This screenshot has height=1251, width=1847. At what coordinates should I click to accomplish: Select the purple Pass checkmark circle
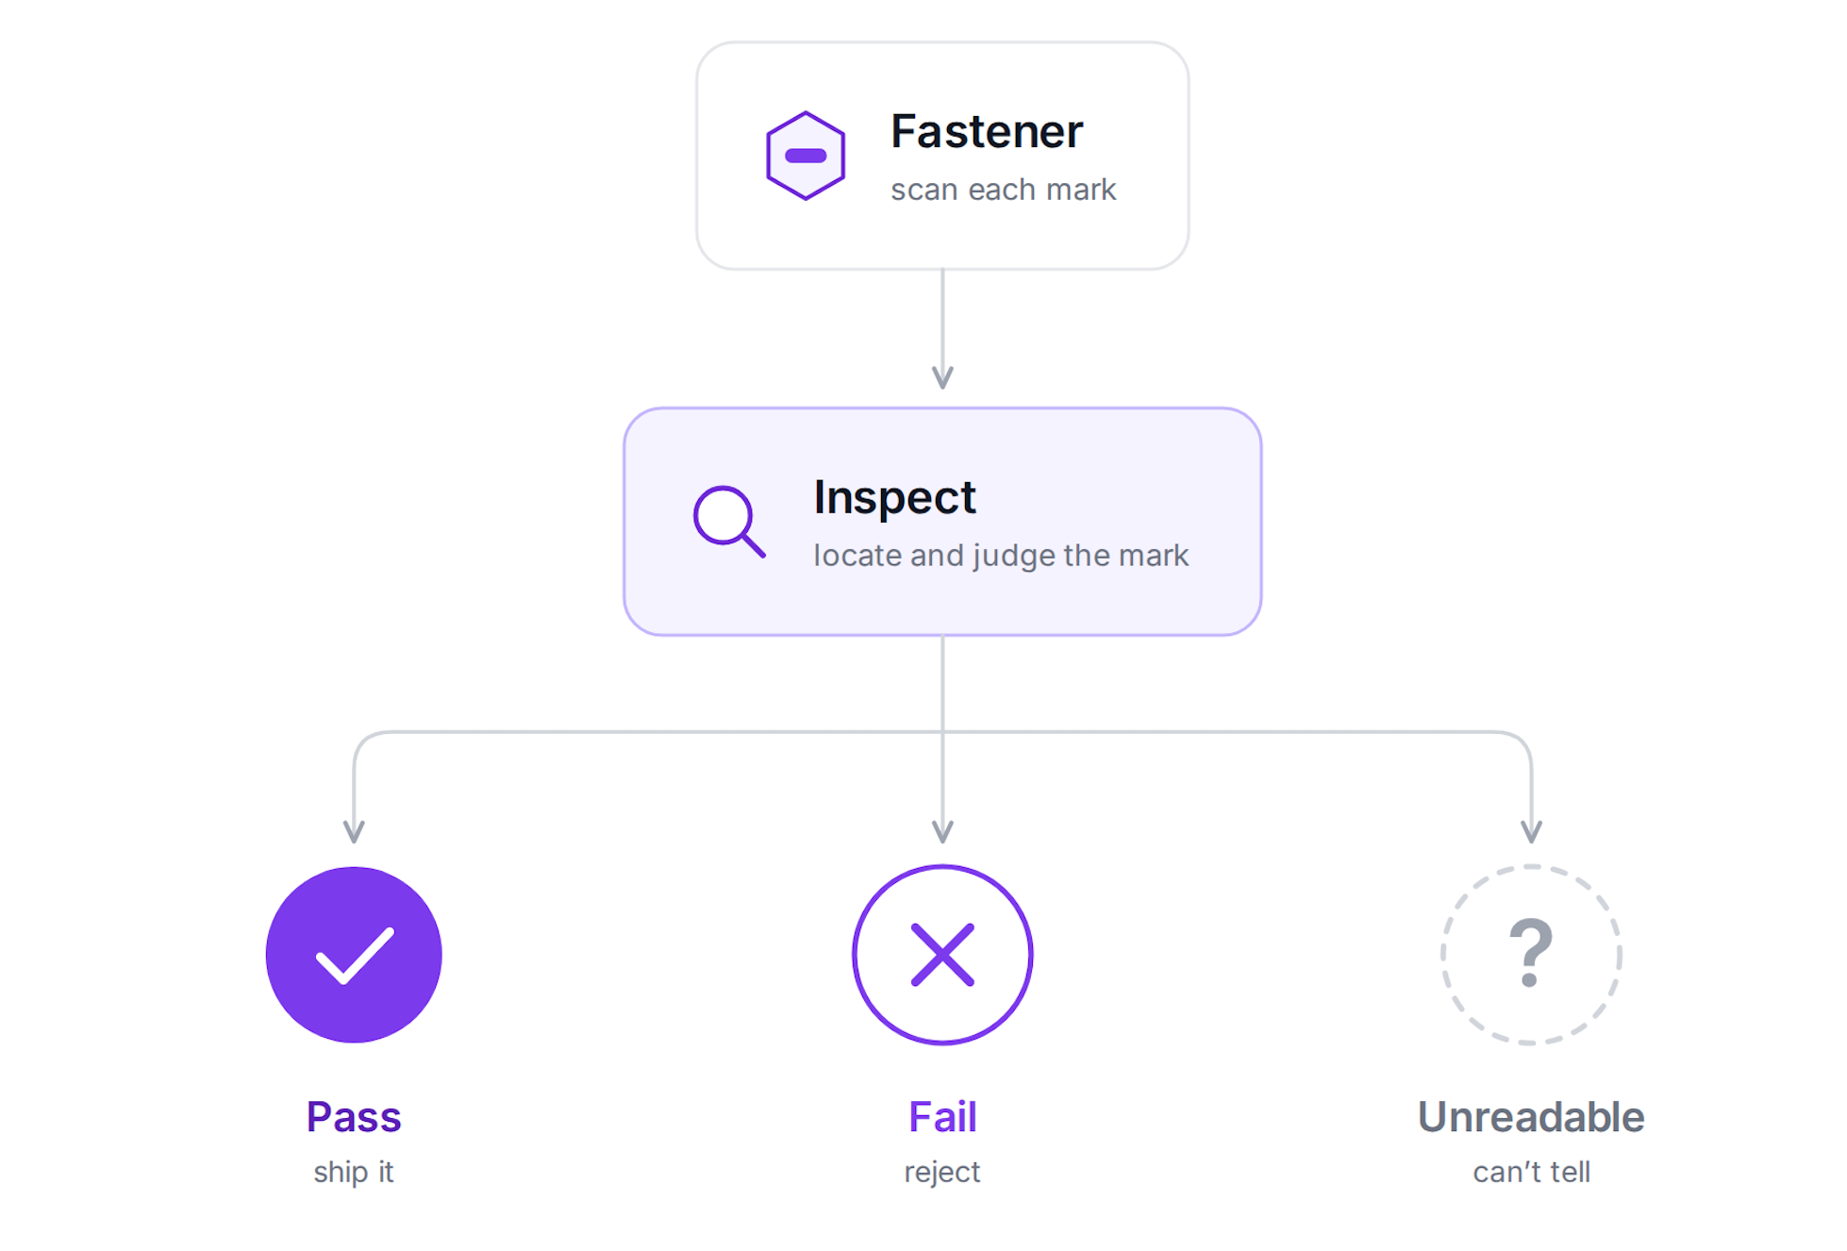354,955
